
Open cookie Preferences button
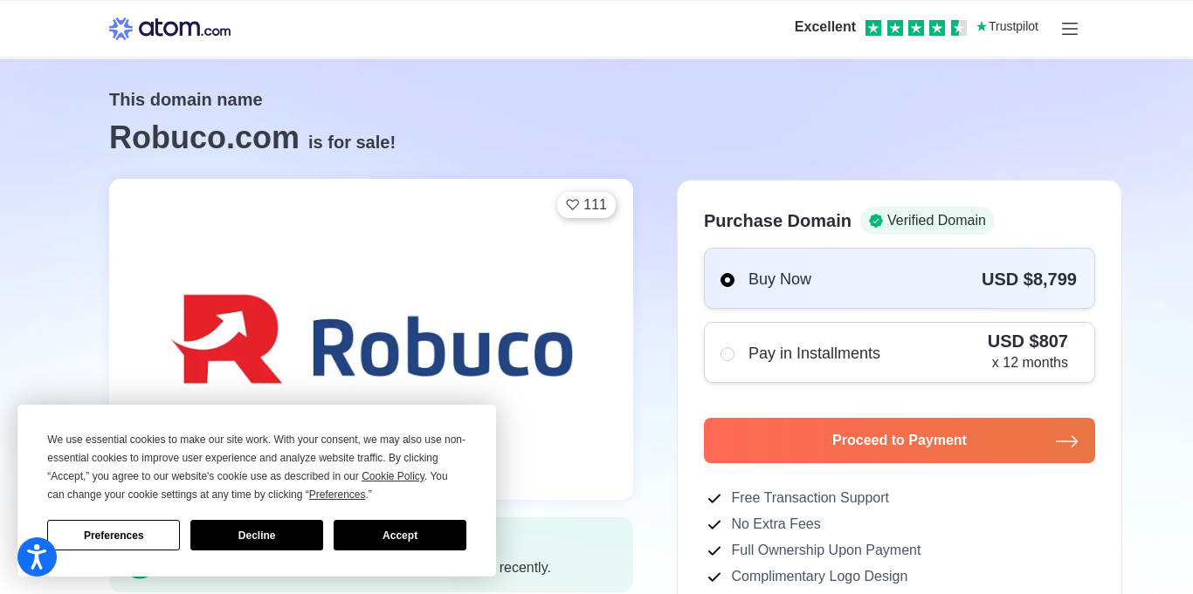coord(114,536)
